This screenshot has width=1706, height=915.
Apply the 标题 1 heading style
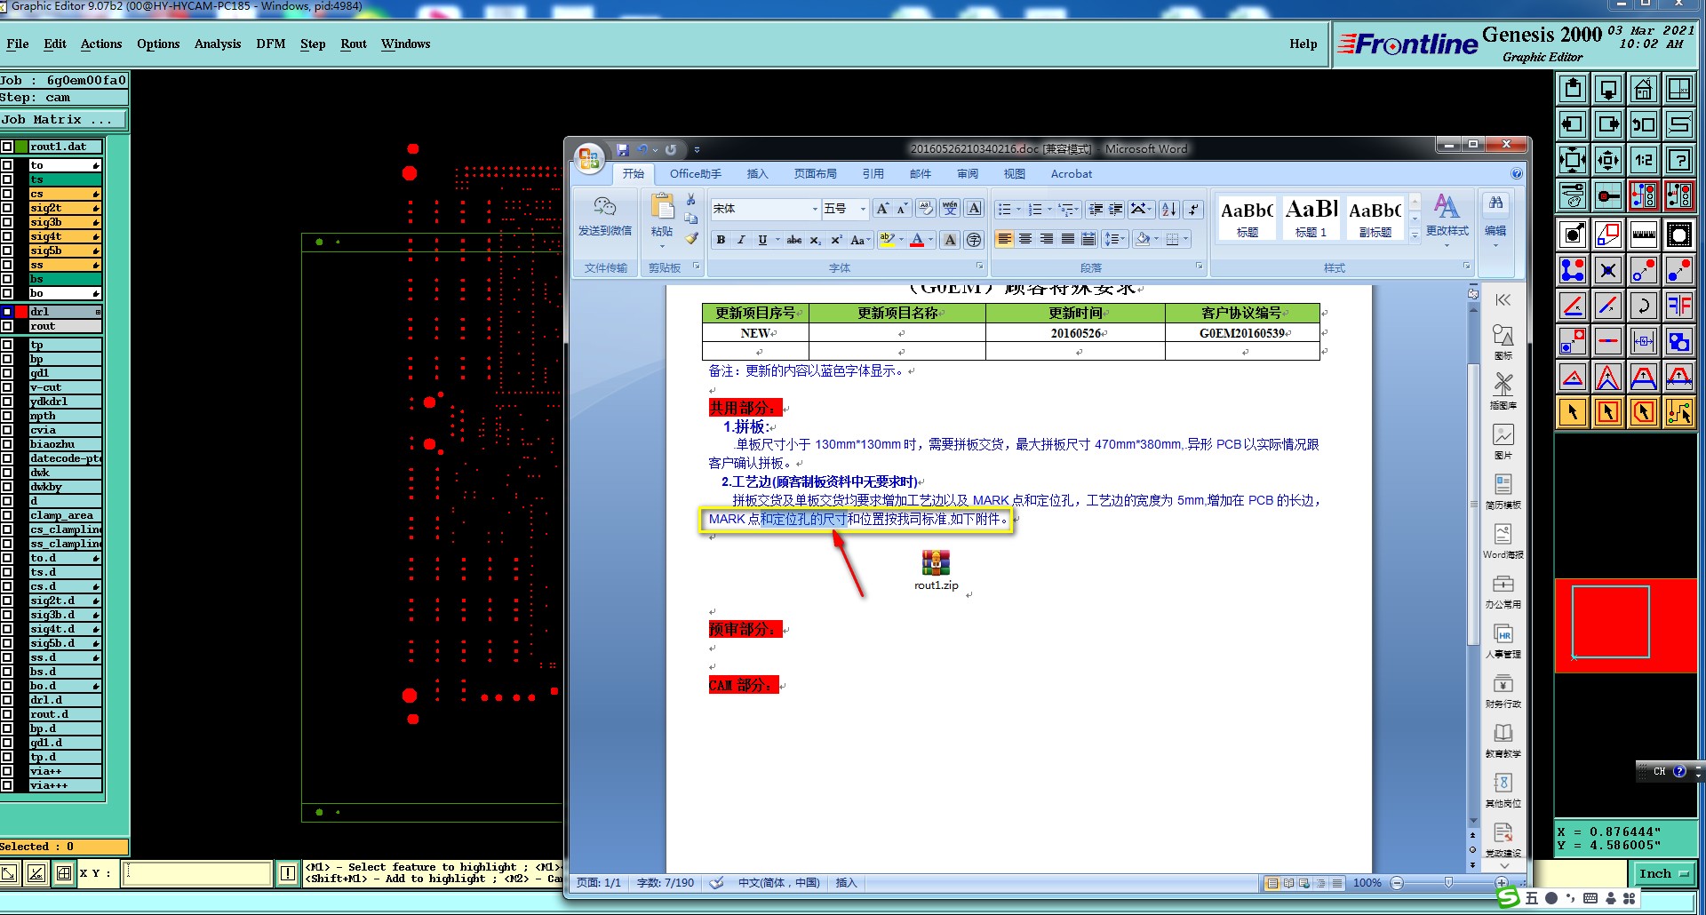click(x=1311, y=218)
